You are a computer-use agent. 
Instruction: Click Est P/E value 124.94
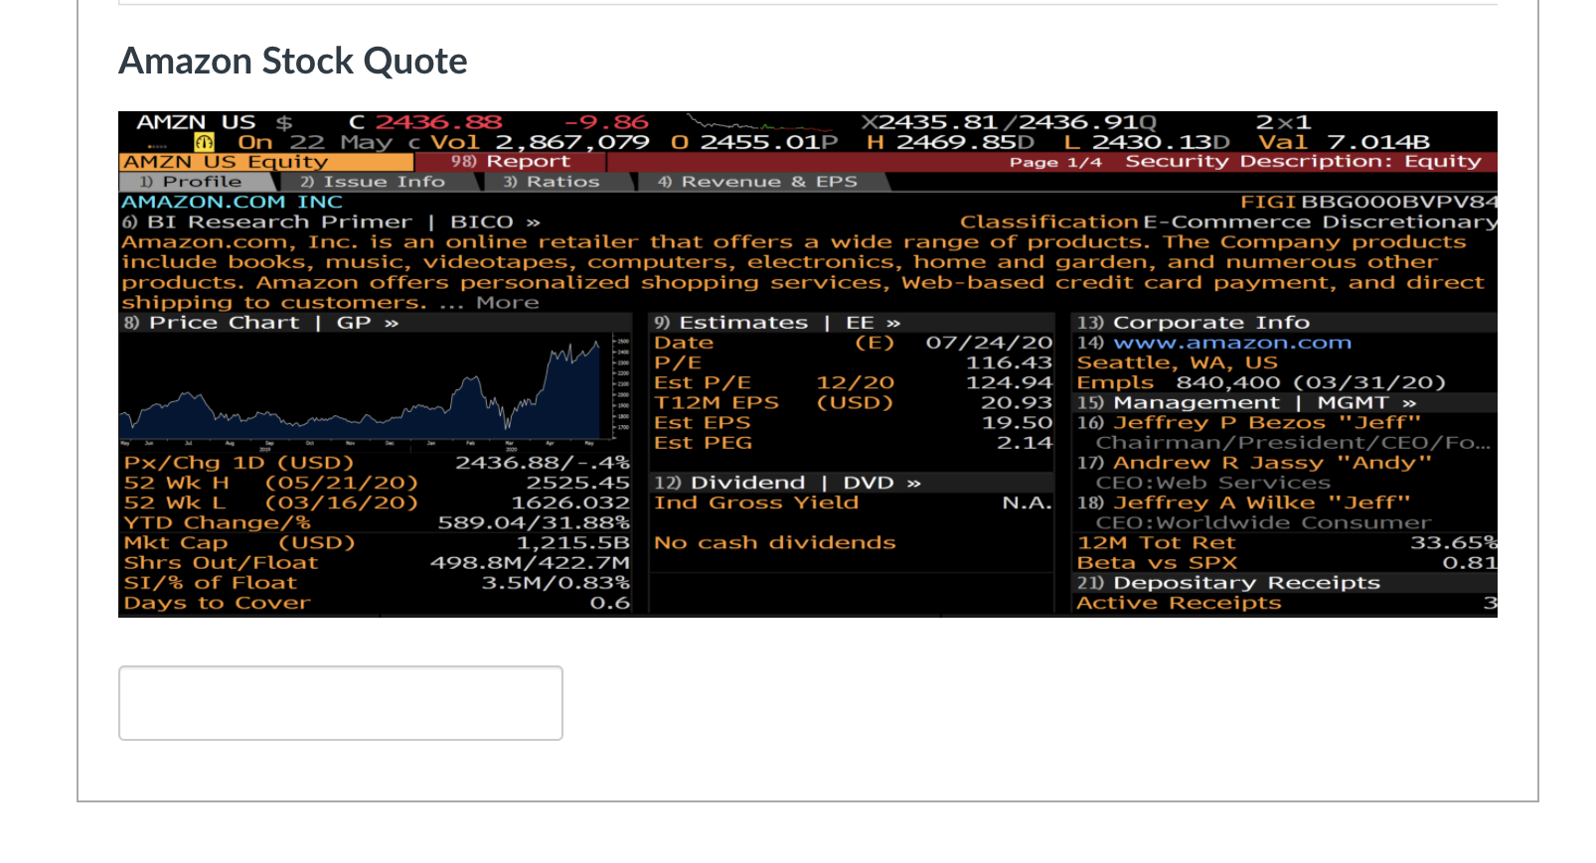tap(1009, 382)
